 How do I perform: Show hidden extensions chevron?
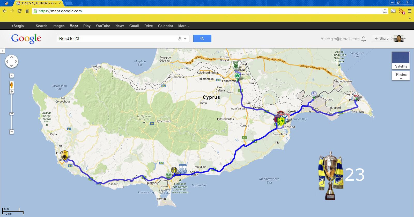410,18
